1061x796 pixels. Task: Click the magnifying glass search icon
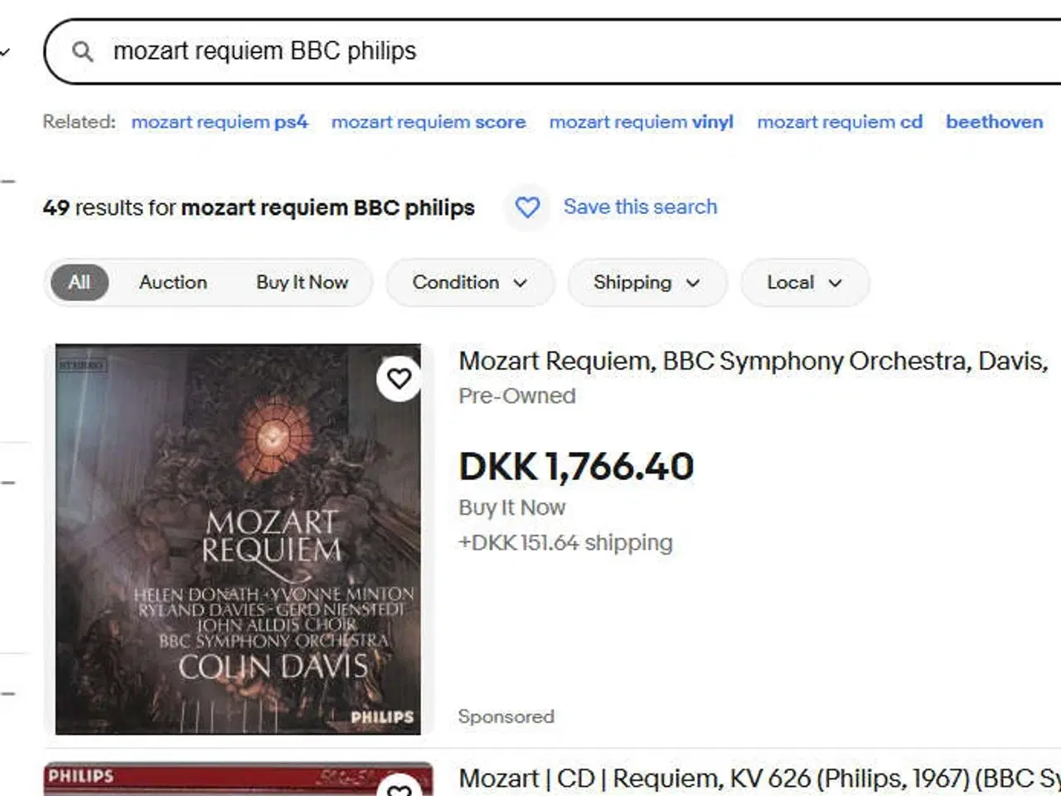click(81, 51)
